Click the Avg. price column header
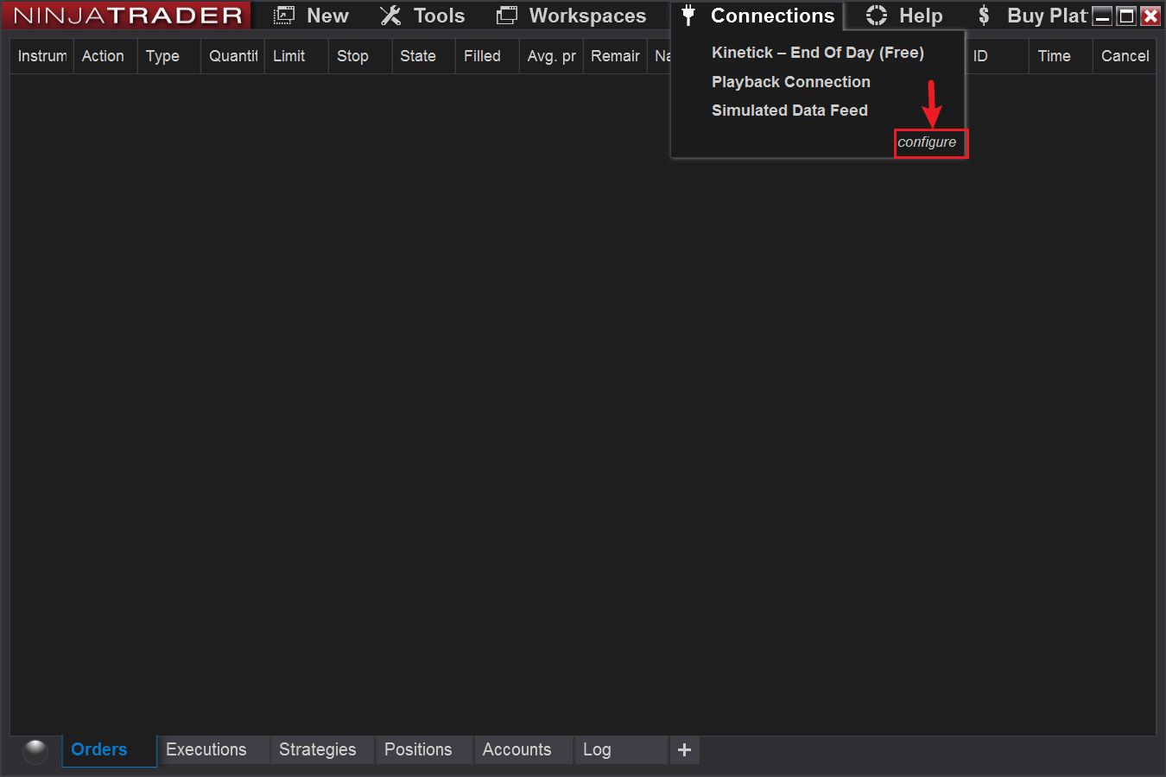1166x777 pixels. (551, 56)
